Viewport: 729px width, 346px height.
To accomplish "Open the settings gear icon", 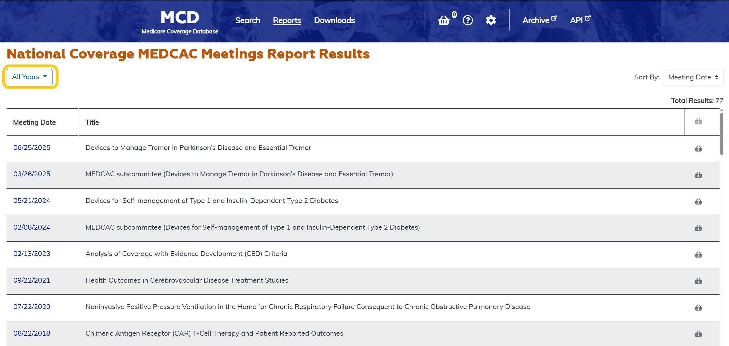I will pos(491,20).
